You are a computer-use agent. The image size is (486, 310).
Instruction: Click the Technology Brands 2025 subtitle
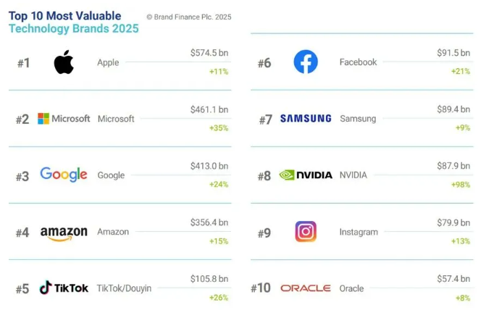73,28
